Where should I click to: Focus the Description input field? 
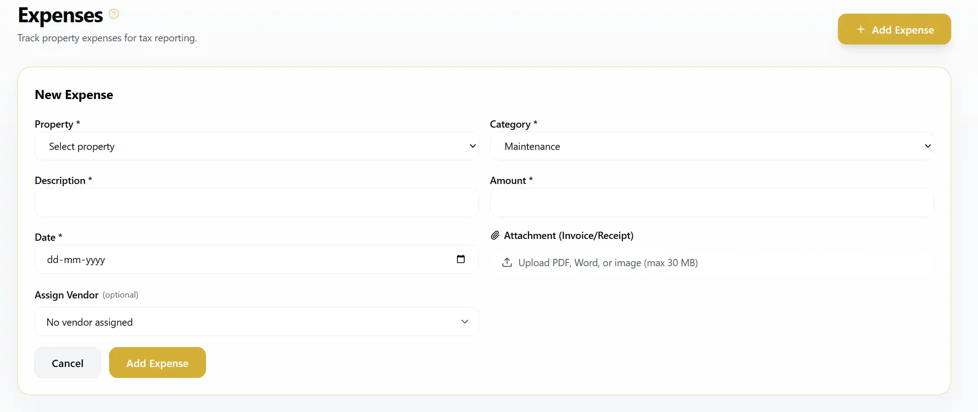coord(256,203)
